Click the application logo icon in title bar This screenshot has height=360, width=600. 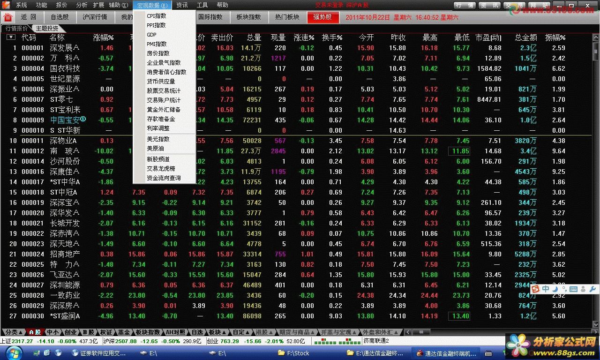click(6, 5)
